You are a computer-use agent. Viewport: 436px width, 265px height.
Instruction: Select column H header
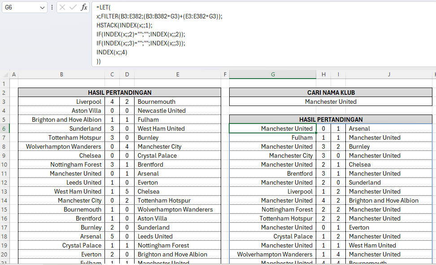pos(323,74)
